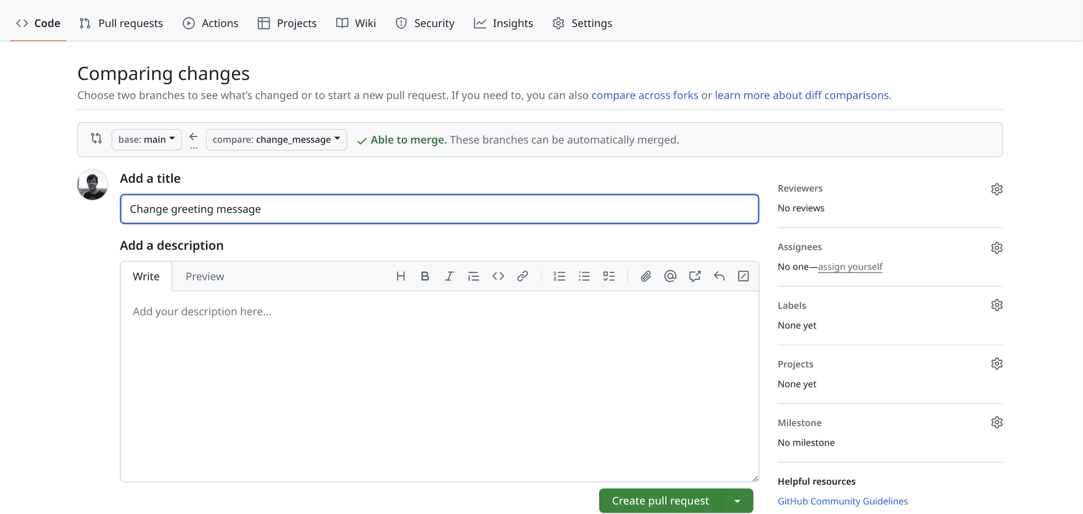
Task: Insert a code snippet icon
Action: coord(498,276)
